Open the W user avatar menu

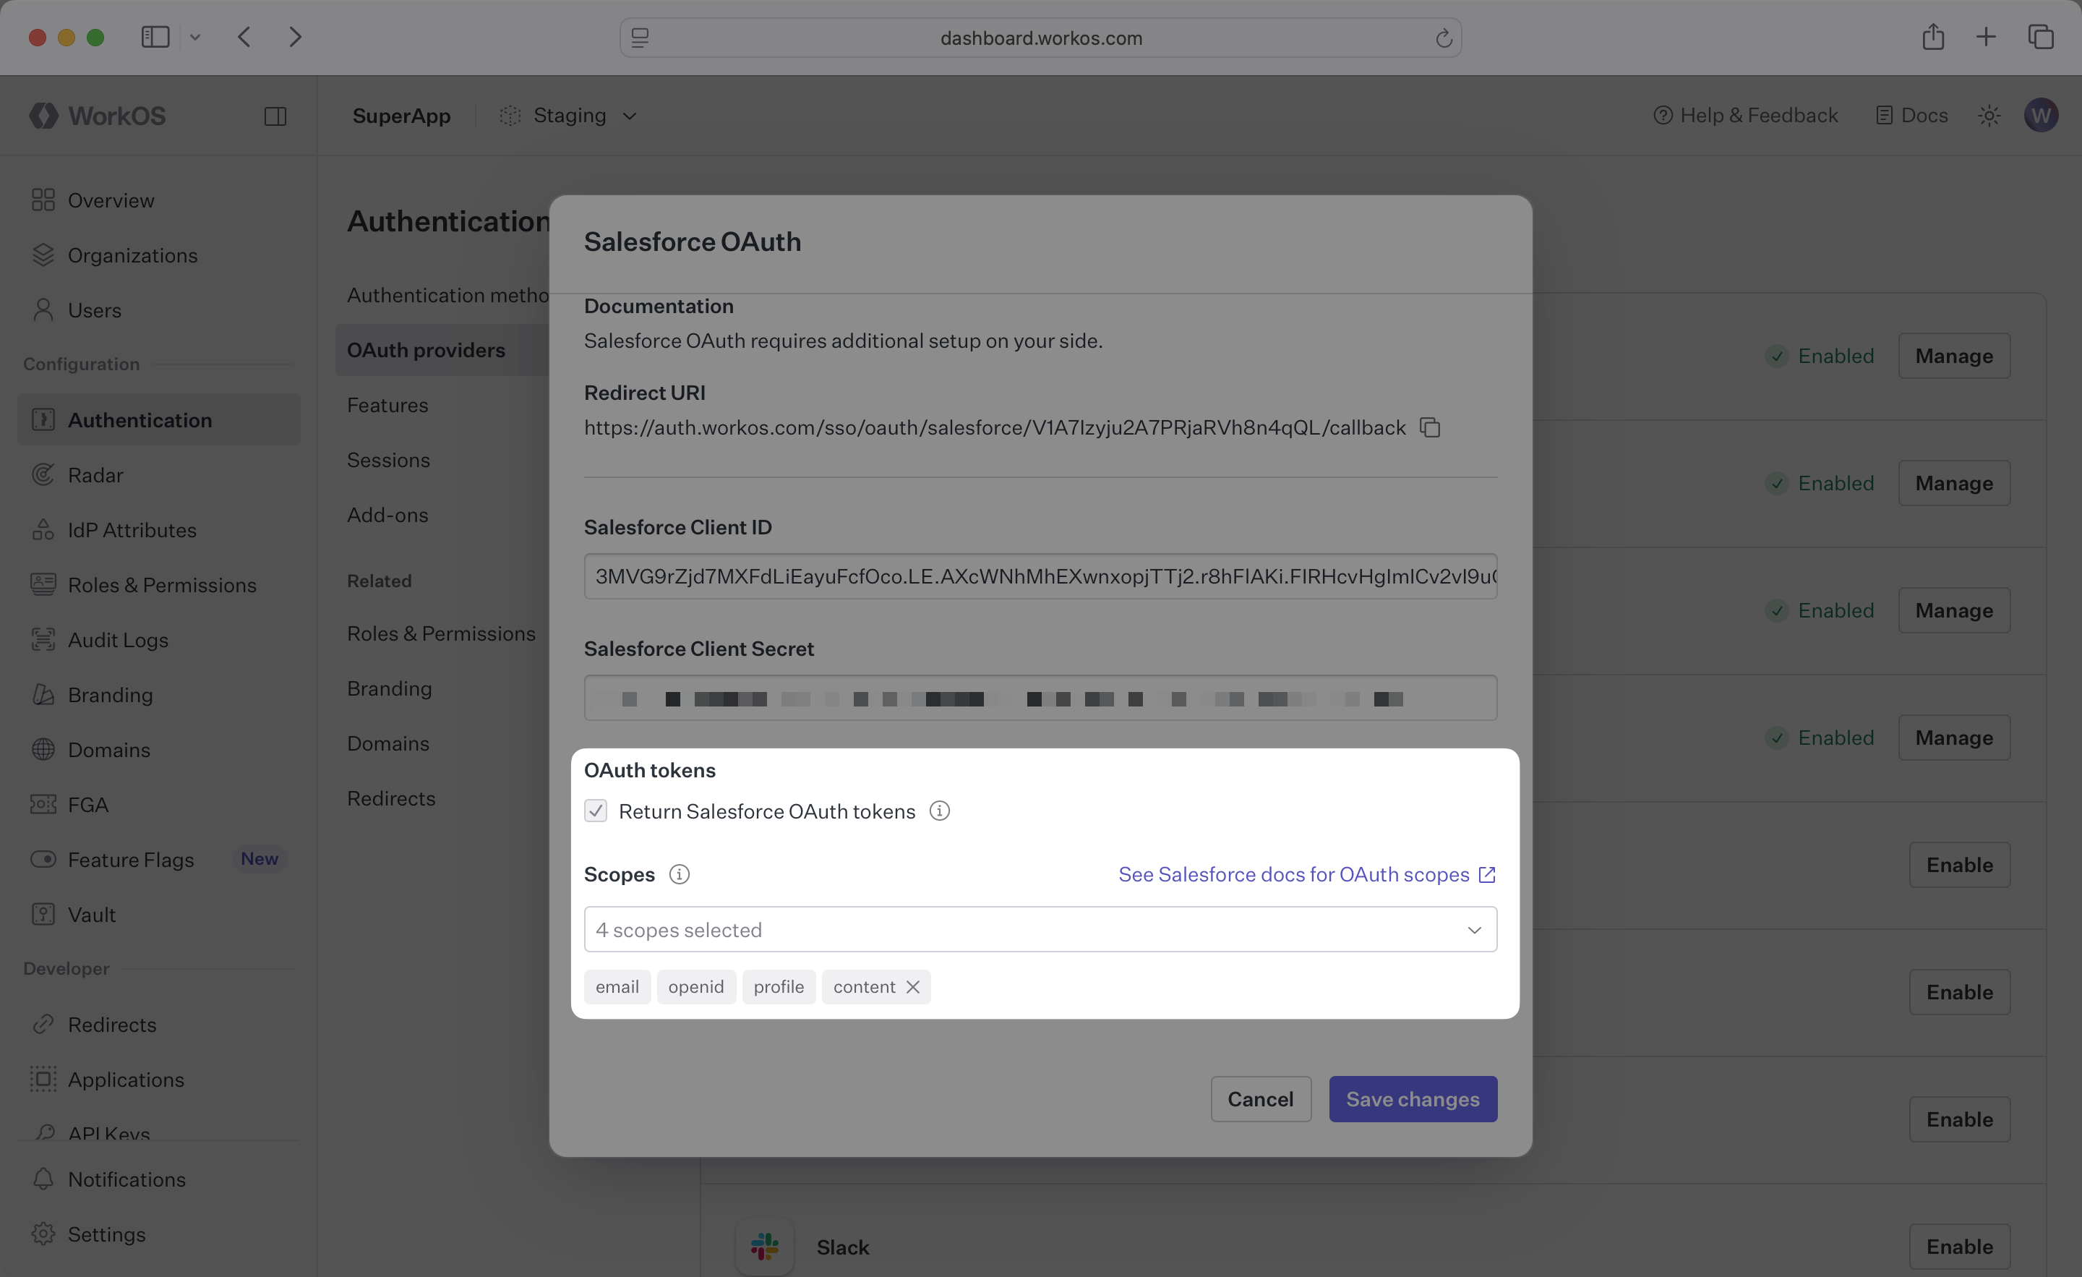[x=2041, y=116]
